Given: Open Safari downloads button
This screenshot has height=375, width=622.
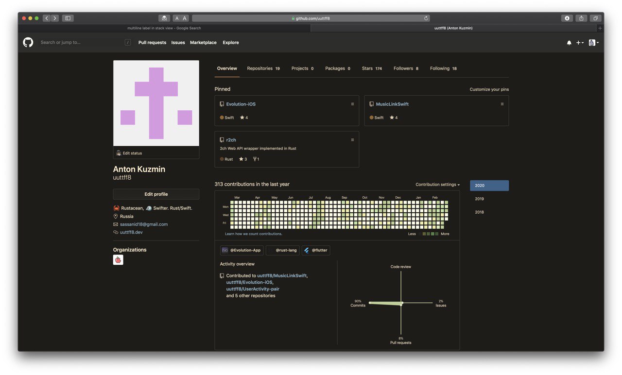Looking at the screenshot, I should [567, 18].
